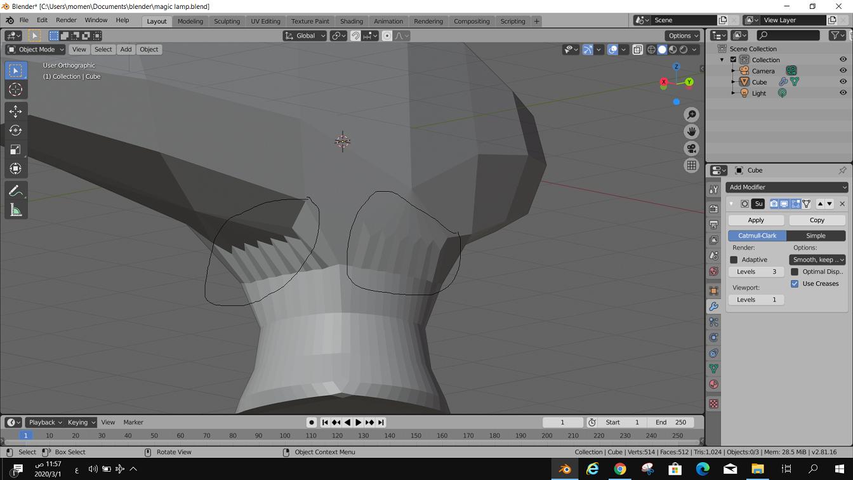Select the Simple subdivision type

816,236
